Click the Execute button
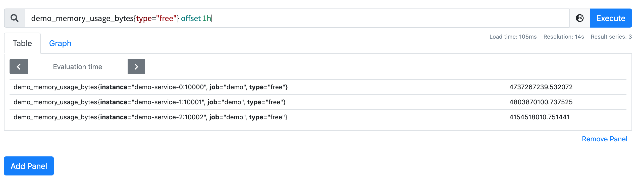The image size is (637, 187). [x=611, y=18]
